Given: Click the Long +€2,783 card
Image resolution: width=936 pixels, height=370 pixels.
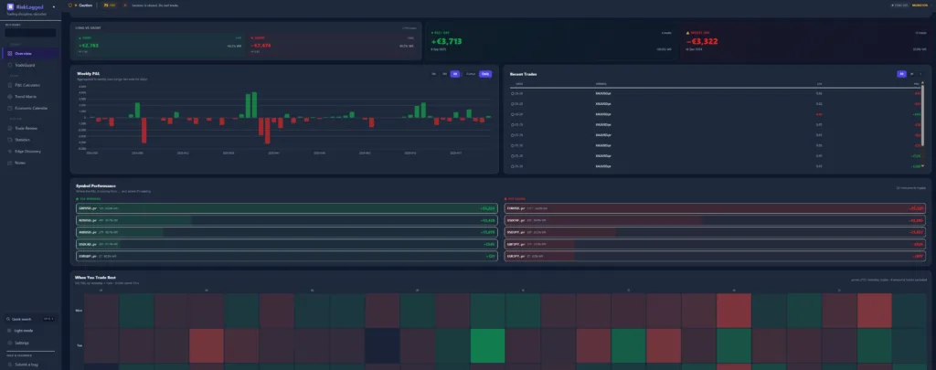Looking at the screenshot, I should (x=159, y=46).
